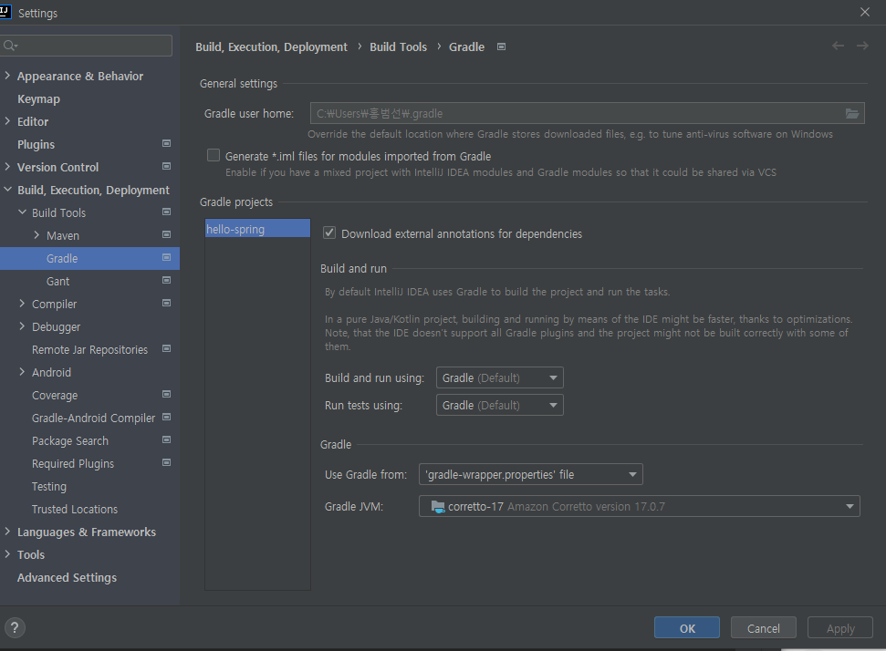Click the search magnifier icon in the settings search
Image resolution: width=886 pixels, height=651 pixels.
[x=10, y=46]
